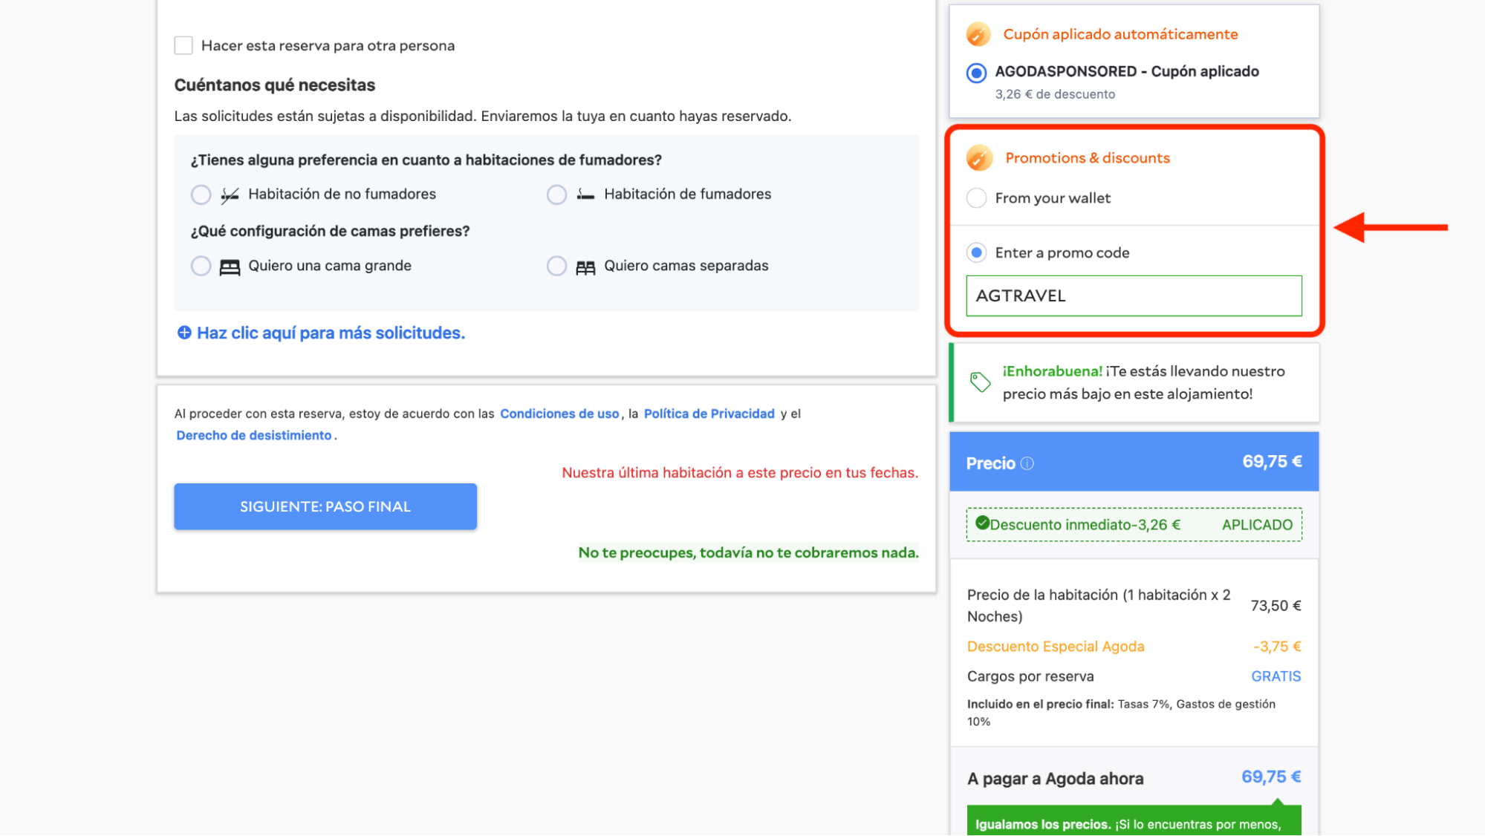Open 'Derecho de desistimiento' link
This screenshot has width=1485, height=836.
pos(253,435)
